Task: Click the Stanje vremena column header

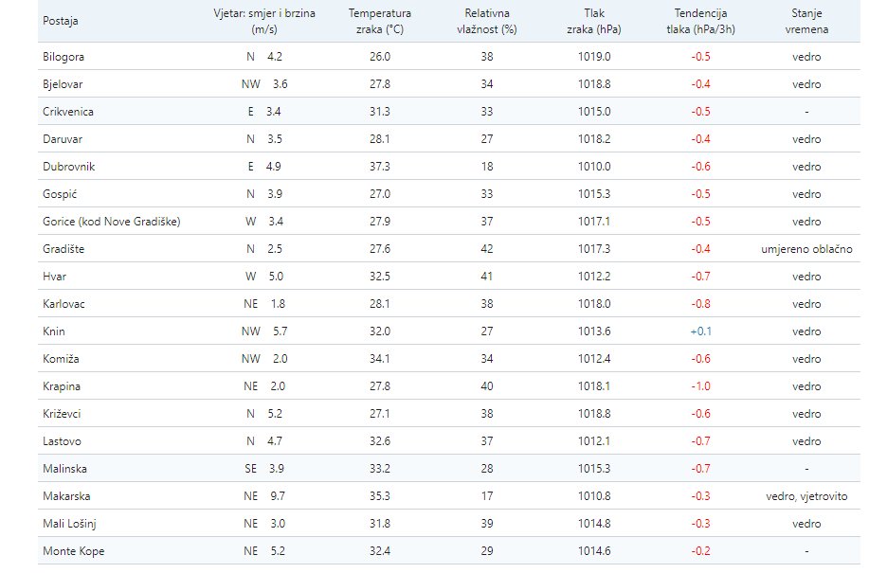Action: click(806, 21)
